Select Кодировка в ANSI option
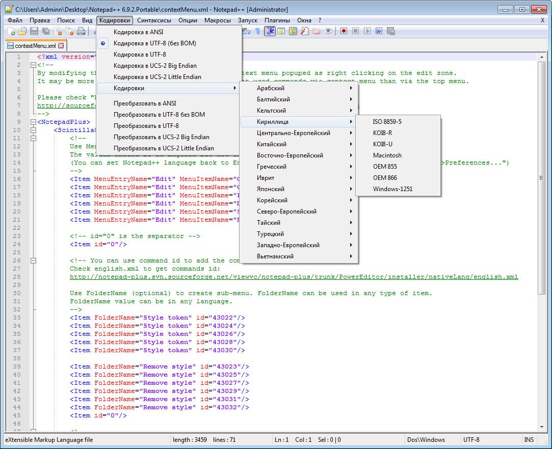The image size is (552, 449). (138, 32)
